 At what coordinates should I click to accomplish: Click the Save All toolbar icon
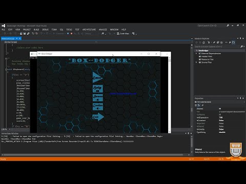click(x=28, y=34)
